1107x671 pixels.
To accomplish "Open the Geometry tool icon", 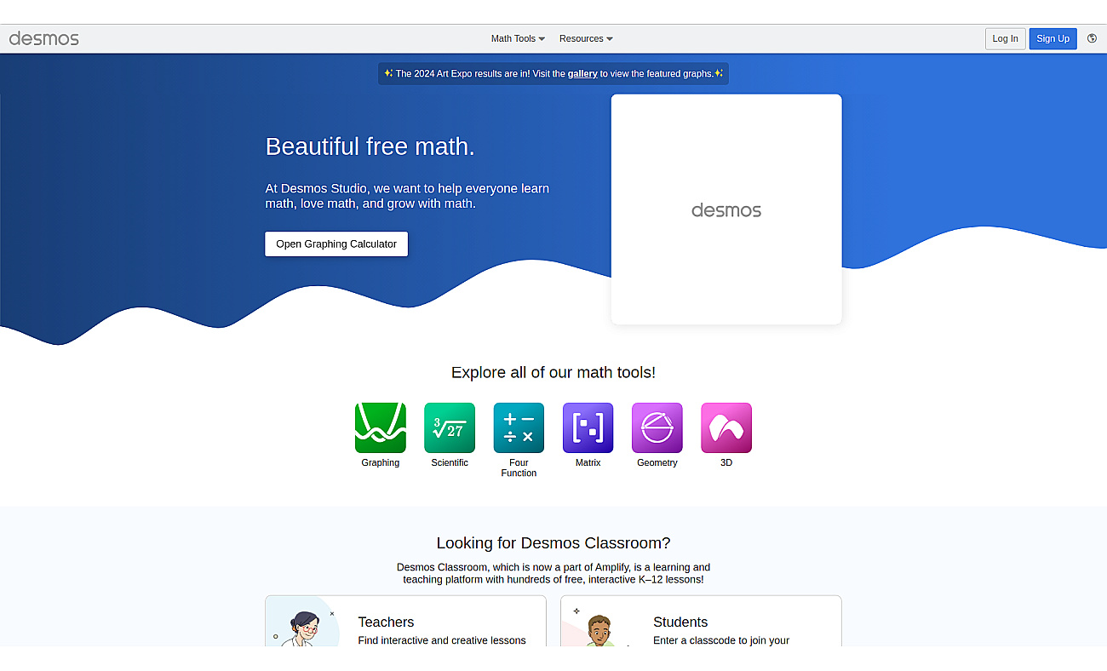I will click(657, 427).
